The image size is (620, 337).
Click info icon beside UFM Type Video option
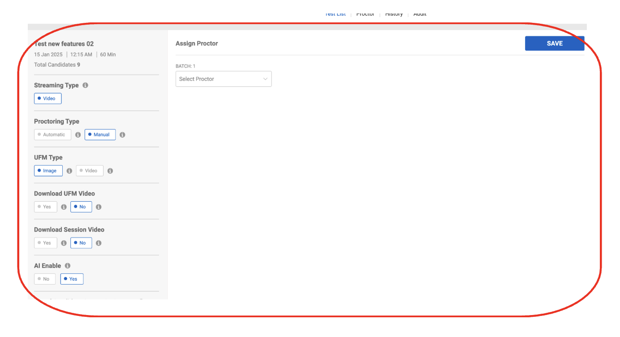[x=110, y=171]
